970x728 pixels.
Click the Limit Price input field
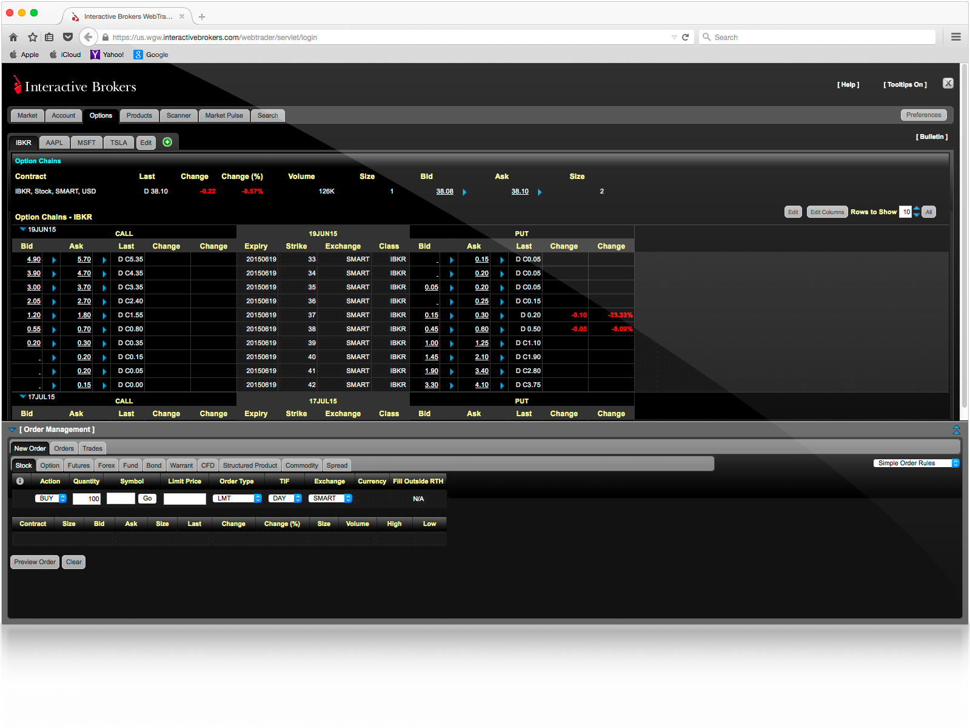[x=184, y=499]
